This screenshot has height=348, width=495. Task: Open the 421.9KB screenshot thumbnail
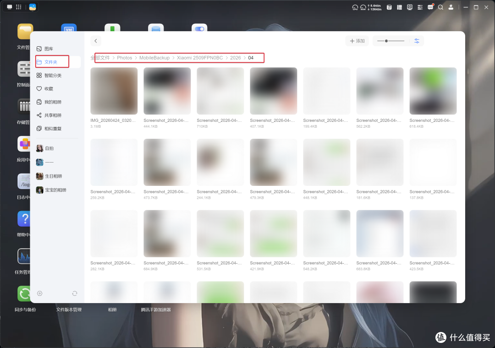pyautogui.click(x=273, y=234)
